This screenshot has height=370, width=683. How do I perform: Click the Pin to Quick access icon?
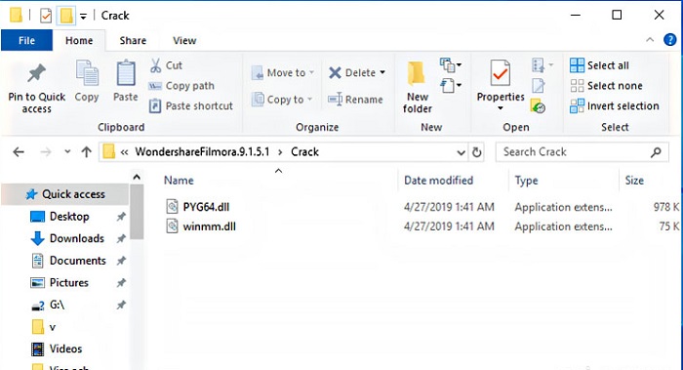click(37, 73)
